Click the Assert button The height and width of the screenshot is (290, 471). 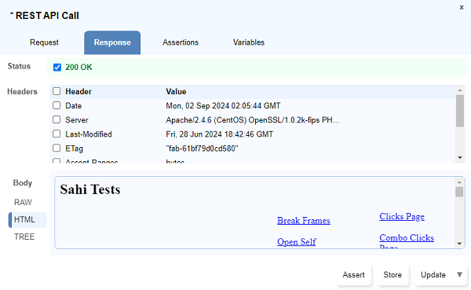tap(353, 274)
